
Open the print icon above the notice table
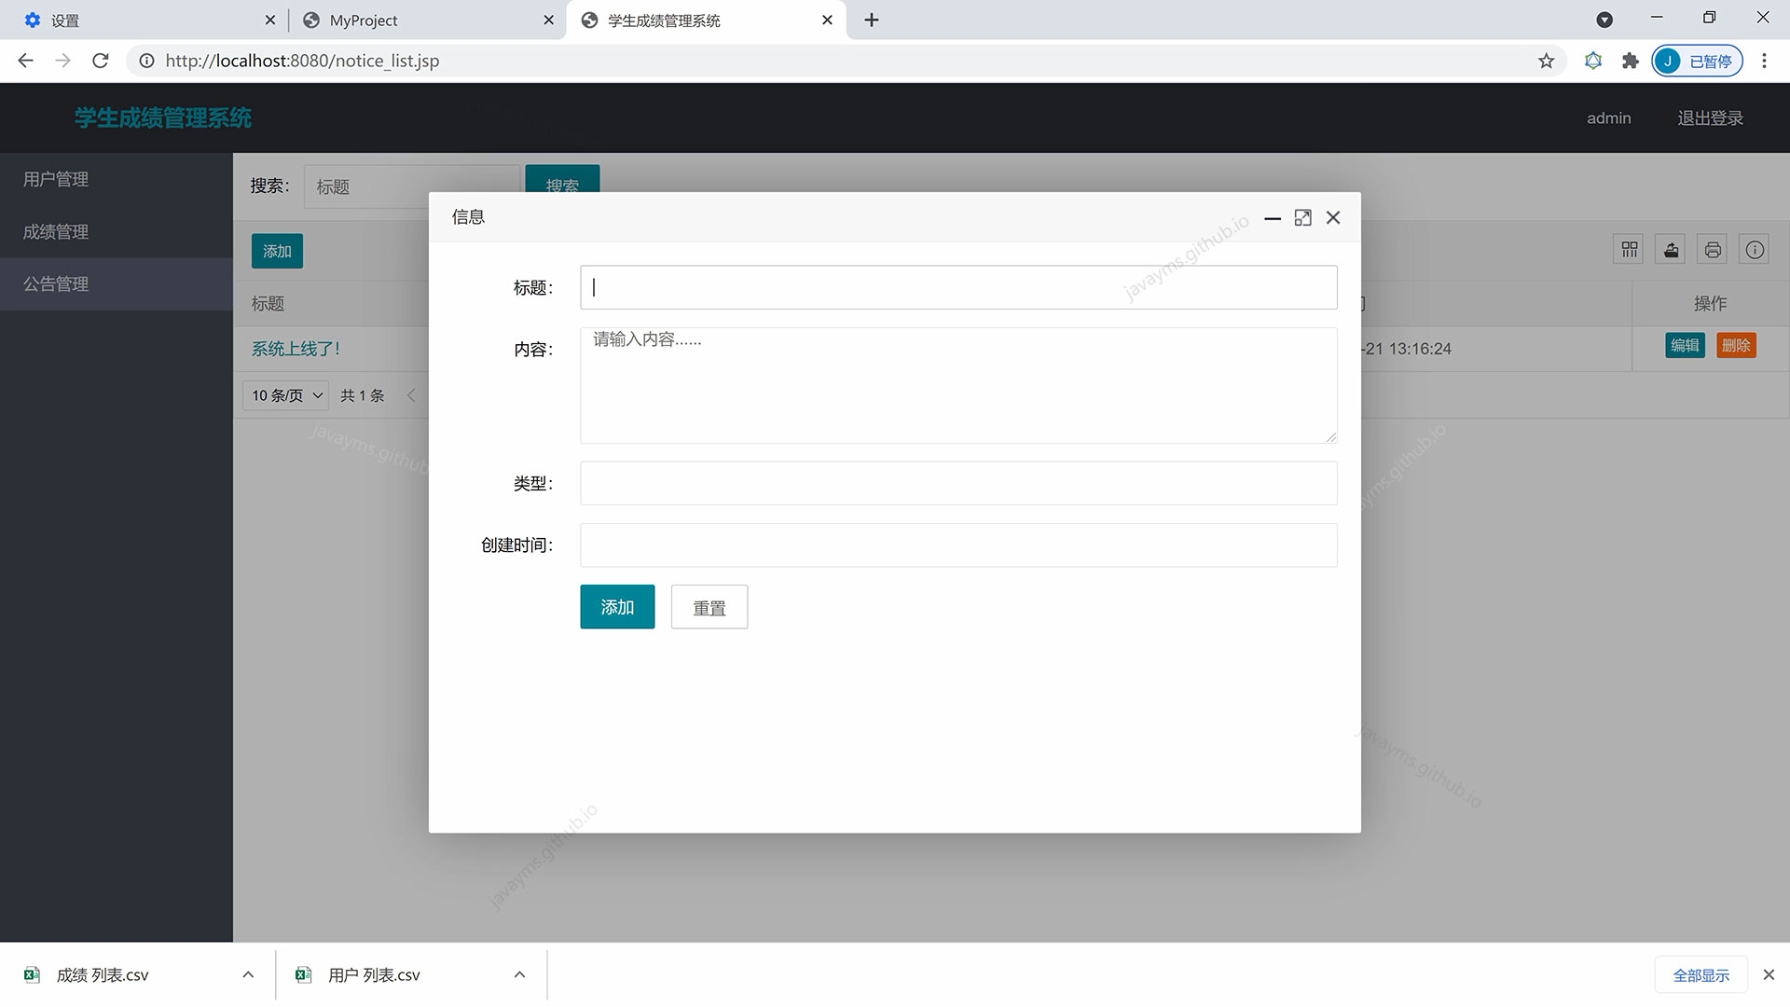pos(1712,249)
